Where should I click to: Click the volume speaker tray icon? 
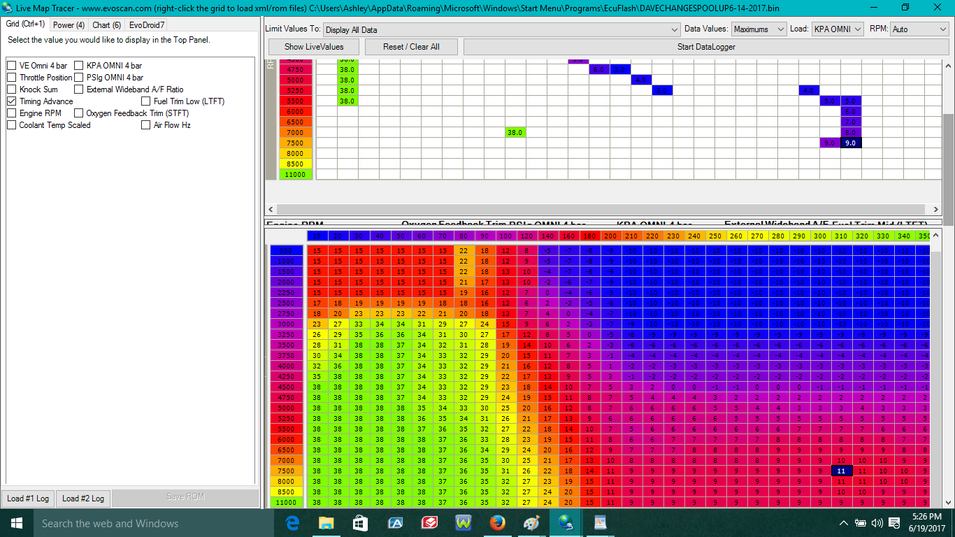tap(876, 523)
